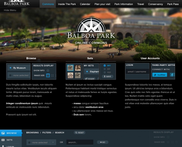Click the Sets sidebar icon
Screen dimensions: 182x147
(x=3, y=140)
